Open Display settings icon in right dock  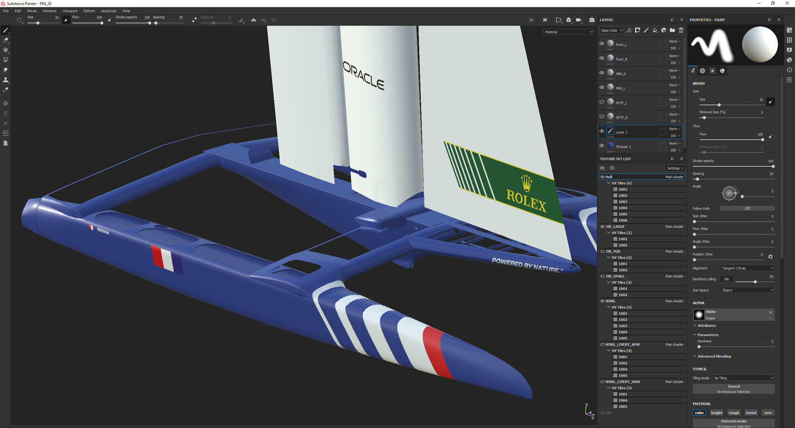790,50
